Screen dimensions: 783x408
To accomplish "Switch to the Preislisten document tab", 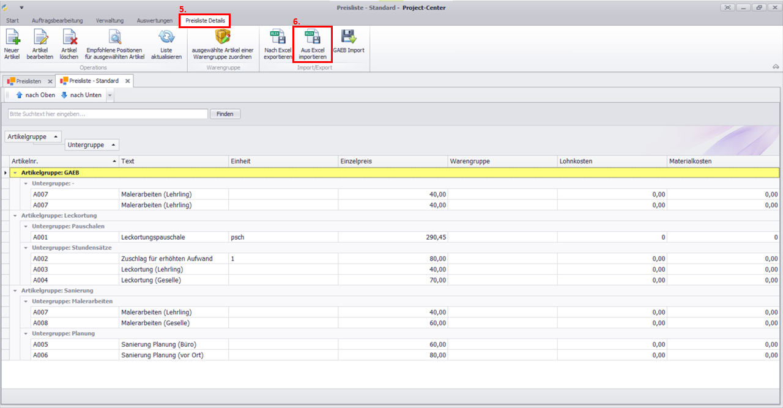I will (x=29, y=81).
